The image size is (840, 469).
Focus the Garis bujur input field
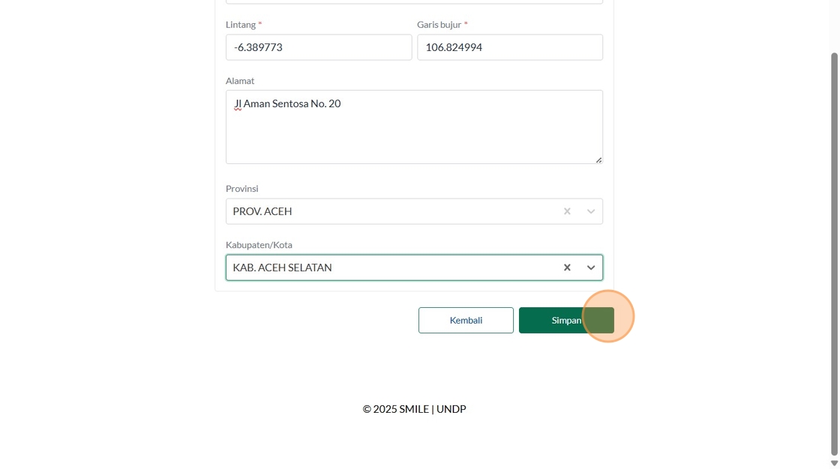[x=509, y=47]
